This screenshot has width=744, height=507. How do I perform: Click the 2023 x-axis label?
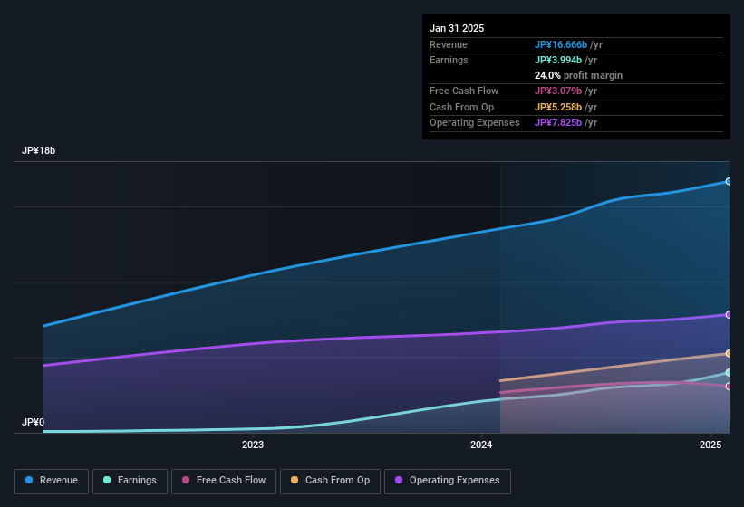[x=253, y=445]
